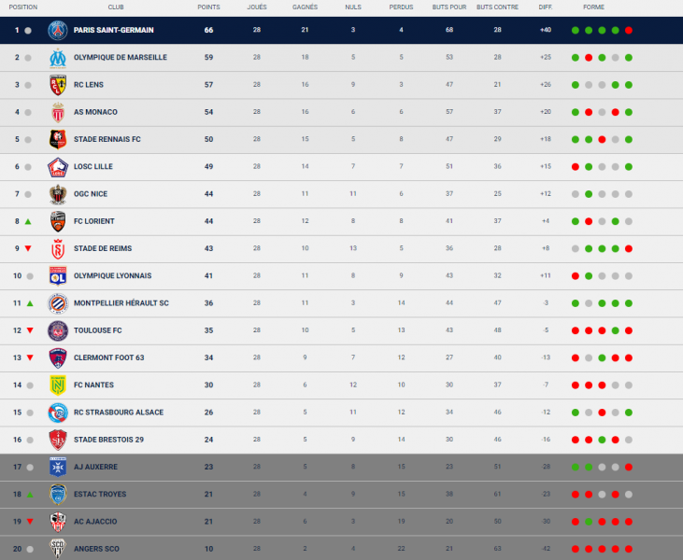This screenshot has width=683, height=560.
Task: Click the FORME column header
Action: tap(593, 7)
